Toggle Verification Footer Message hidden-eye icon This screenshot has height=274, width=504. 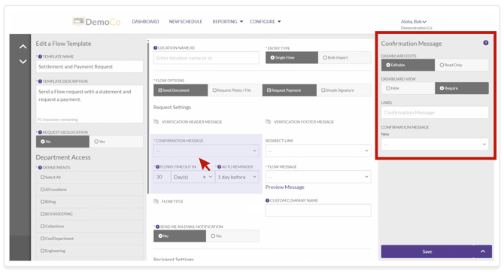[x=268, y=122]
